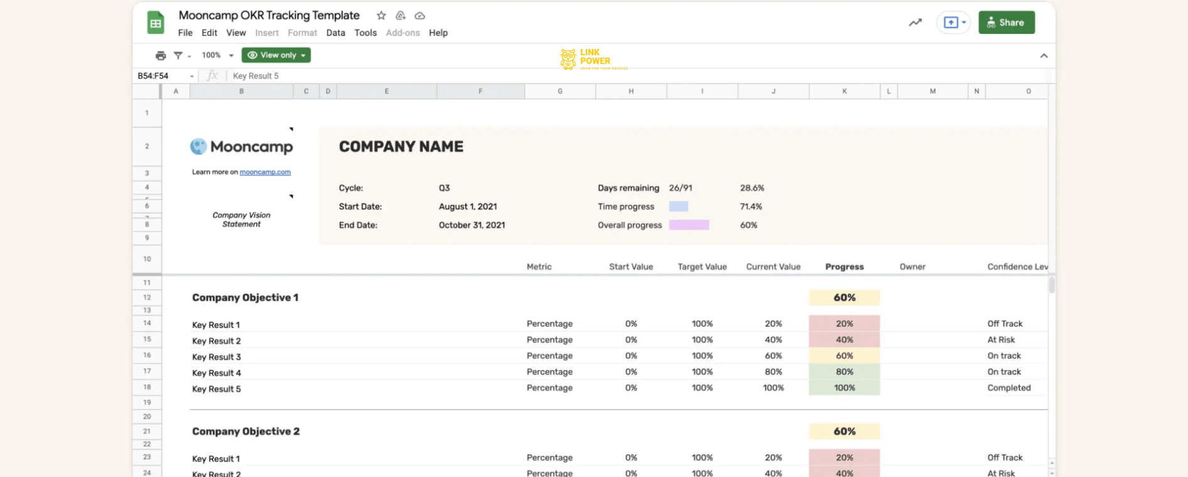Star the Mooncamp OKR Tracking Template
This screenshot has width=1188, height=477.
point(381,16)
